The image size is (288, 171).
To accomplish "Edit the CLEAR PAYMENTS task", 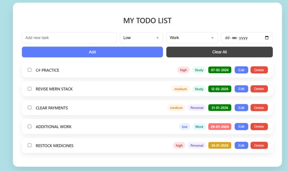I will coord(241,108).
